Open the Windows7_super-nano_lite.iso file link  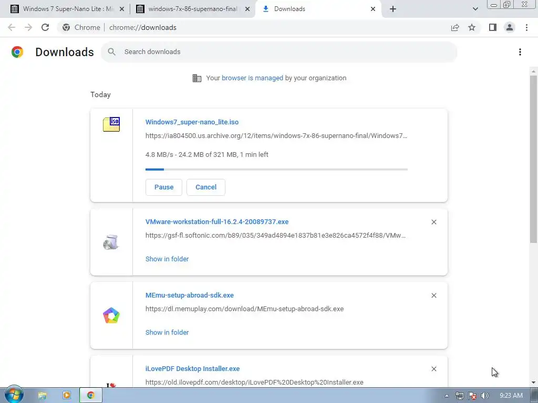(192, 122)
